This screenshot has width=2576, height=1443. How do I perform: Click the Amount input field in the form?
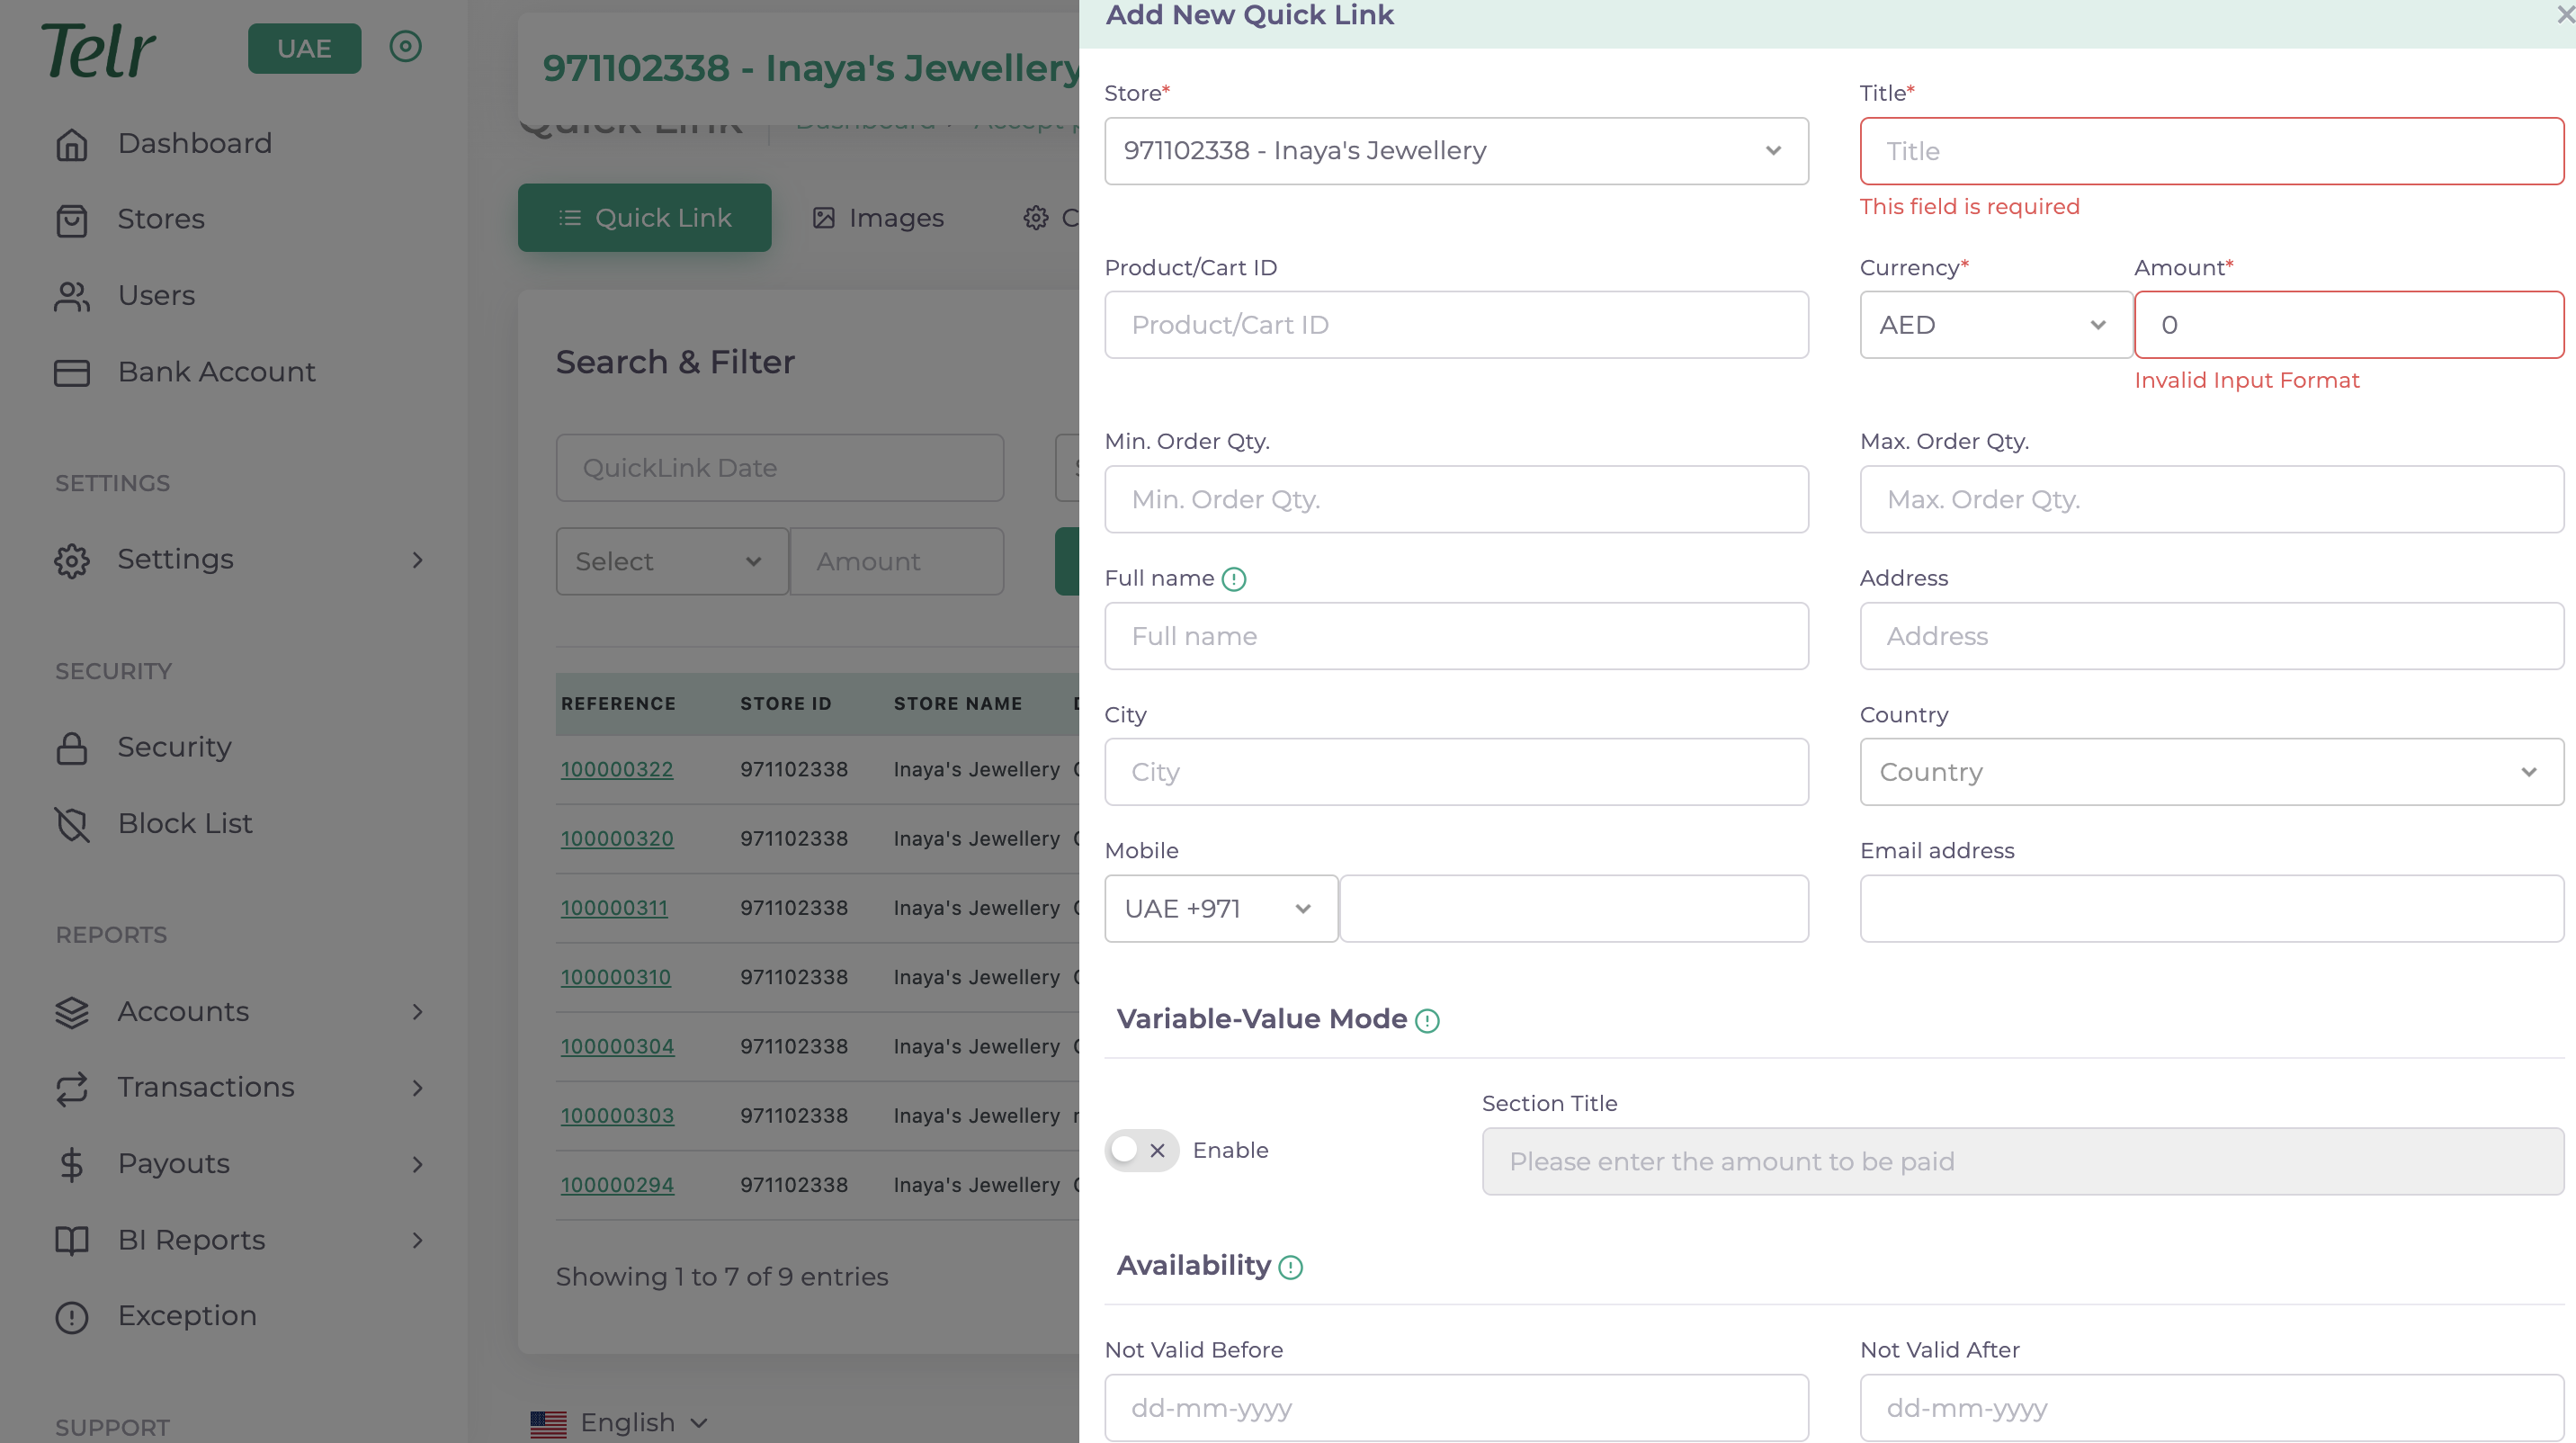(x=2349, y=325)
